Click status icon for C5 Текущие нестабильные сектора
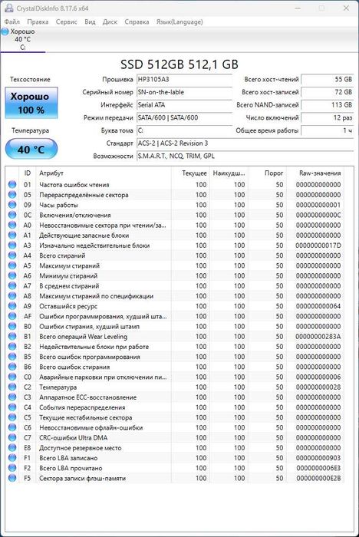This screenshot has height=537, width=359. click(x=12, y=417)
